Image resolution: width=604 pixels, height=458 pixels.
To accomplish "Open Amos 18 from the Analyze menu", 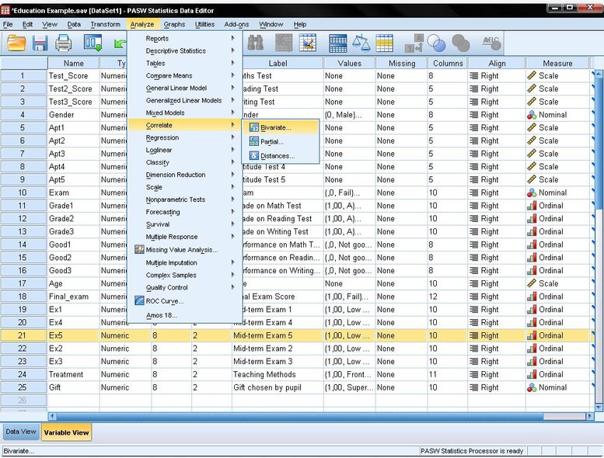I will (x=186, y=315).
